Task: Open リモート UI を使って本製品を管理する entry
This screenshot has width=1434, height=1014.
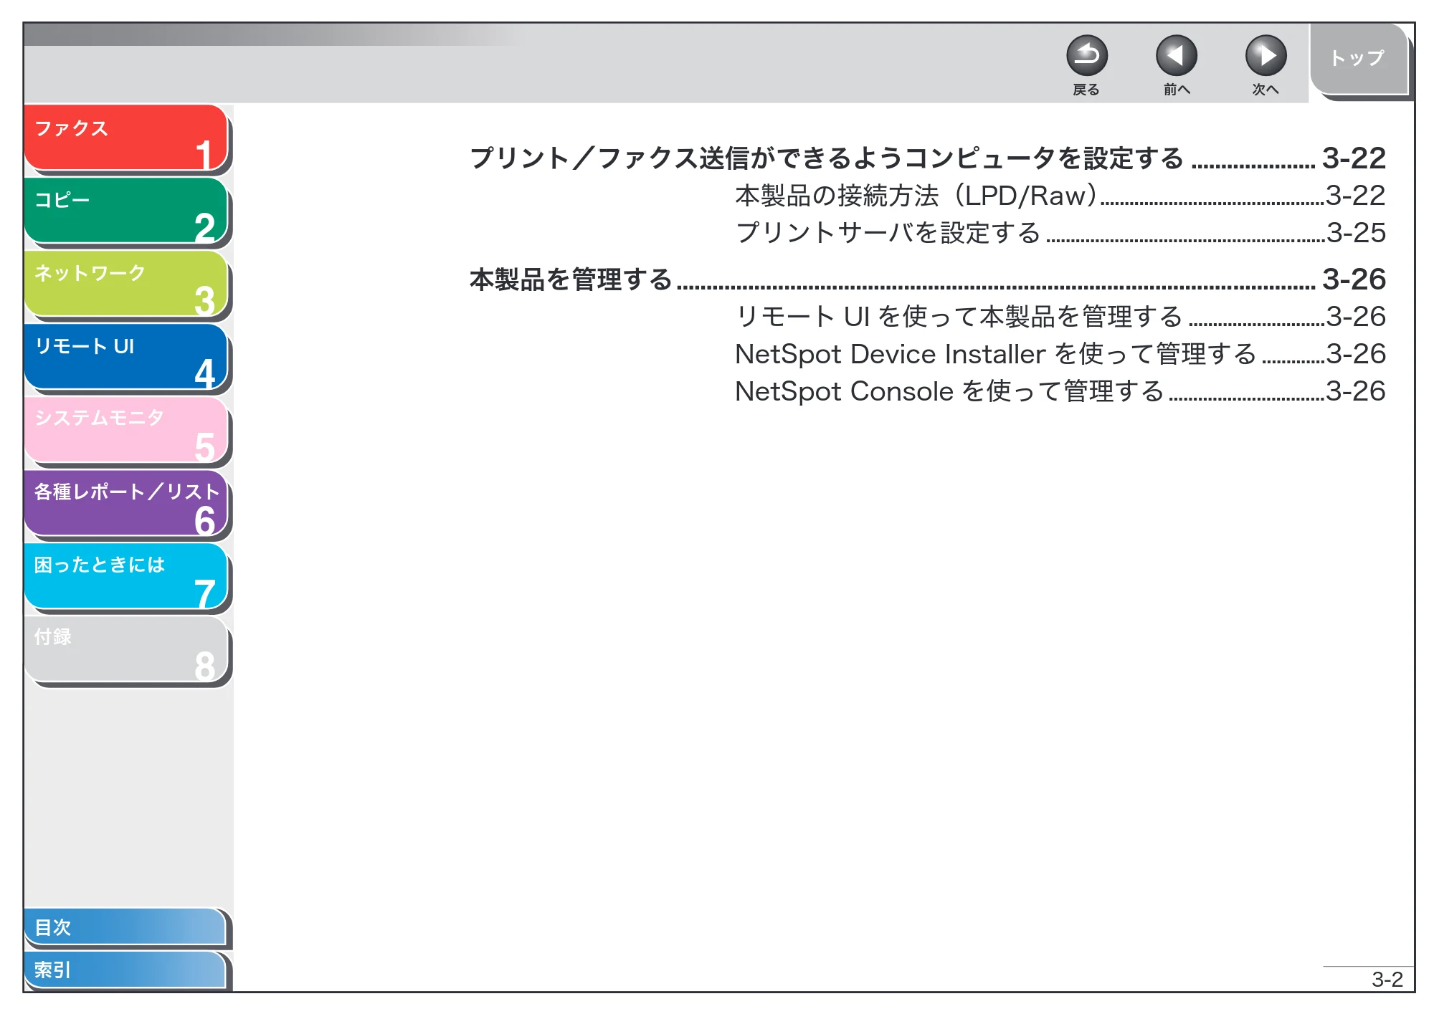Action: coord(1060,317)
